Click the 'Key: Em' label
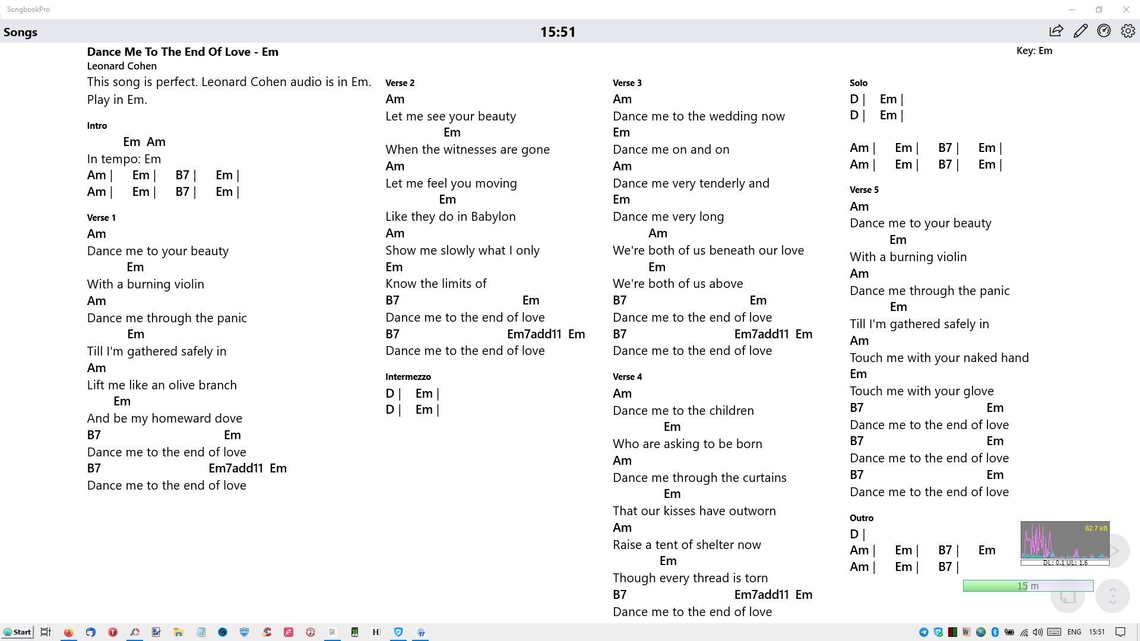Image resolution: width=1140 pixels, height=641 pixels. [1034, 50]
